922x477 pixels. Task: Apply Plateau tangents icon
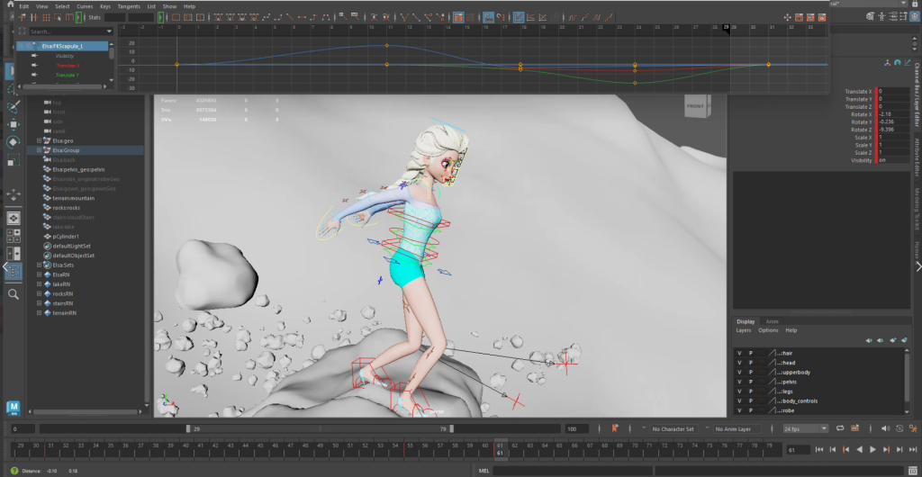[x=325, y=18]
